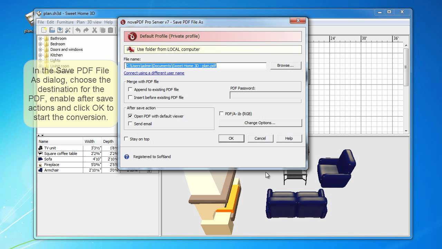Click the novaPDF icon in dialog title bar
442x249 pixels.
click(123, 22)
